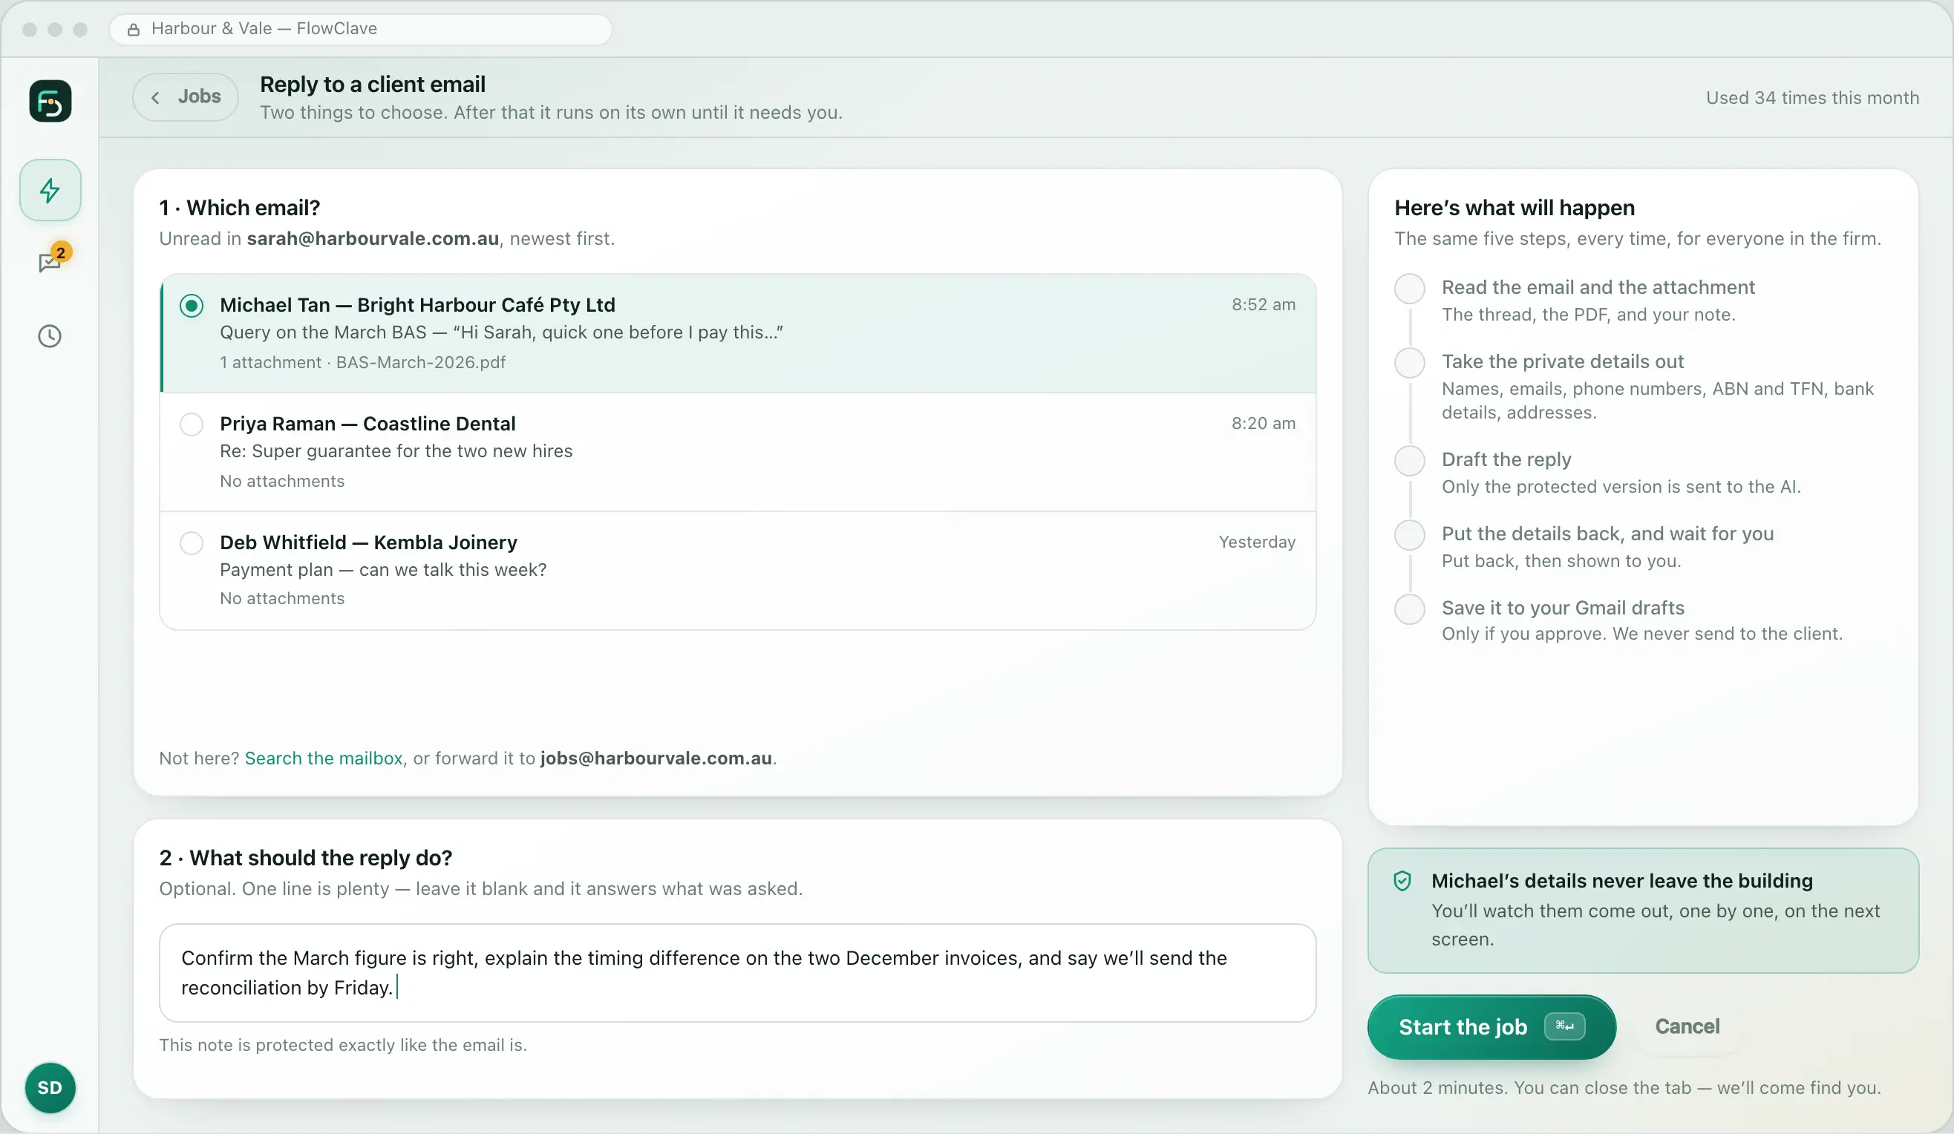Select the Deb Whitfield email radio button
1954x1134 pixels.
(x=192, y=543)
